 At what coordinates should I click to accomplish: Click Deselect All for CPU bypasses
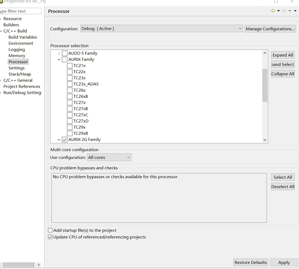click(283, 186)
